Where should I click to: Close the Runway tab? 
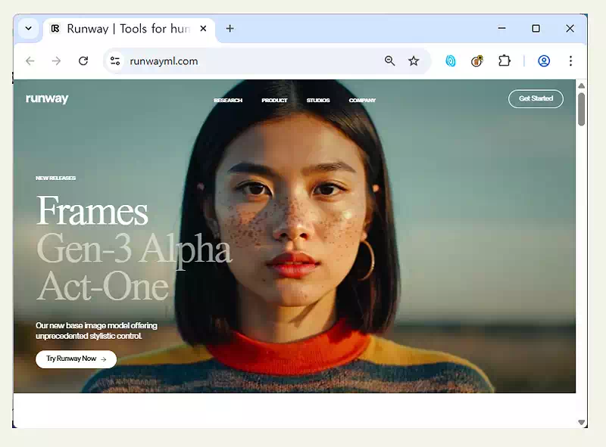tap(203, 29)
